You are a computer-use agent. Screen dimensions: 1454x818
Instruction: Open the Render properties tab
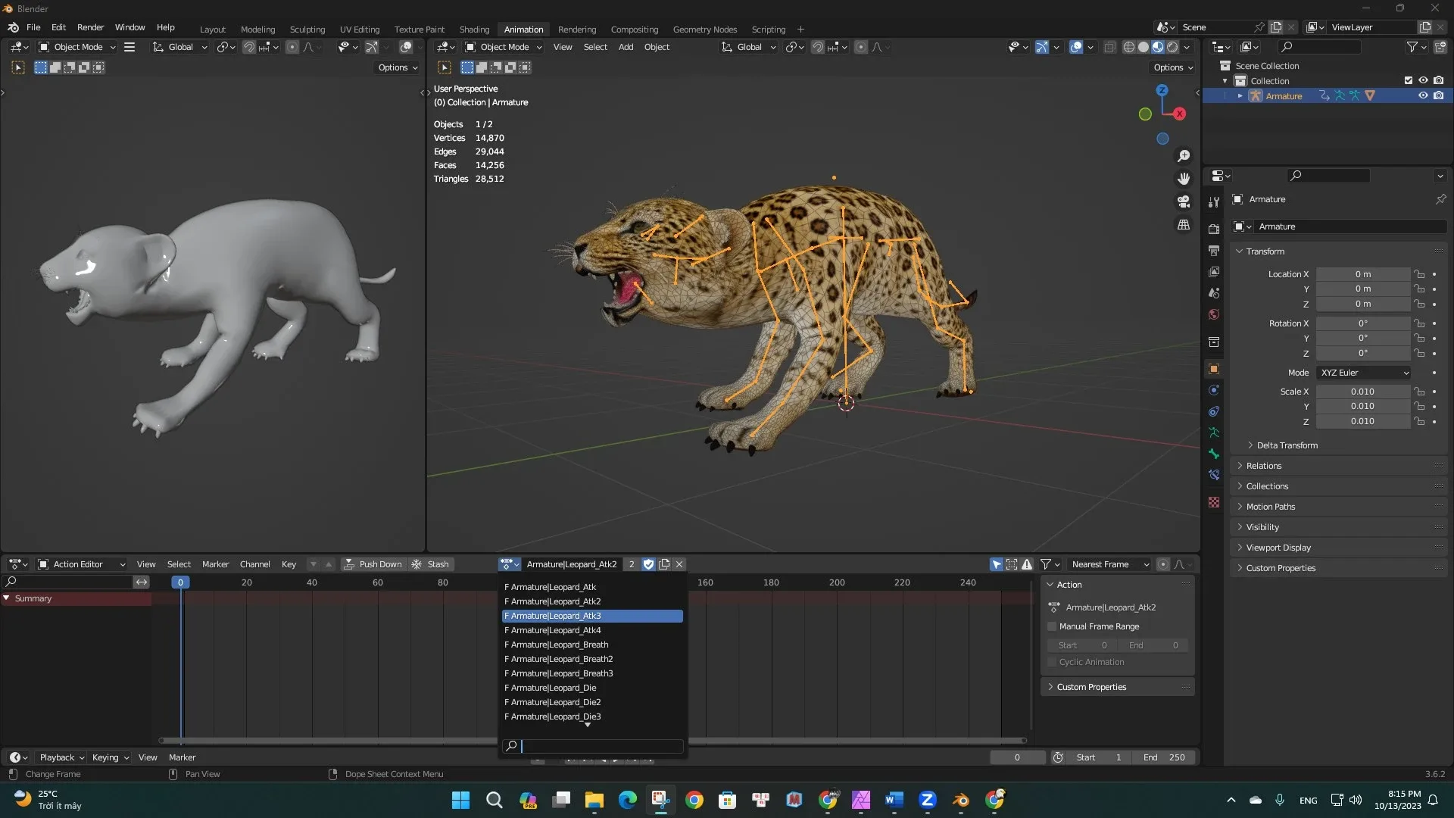click(1214, 229)
